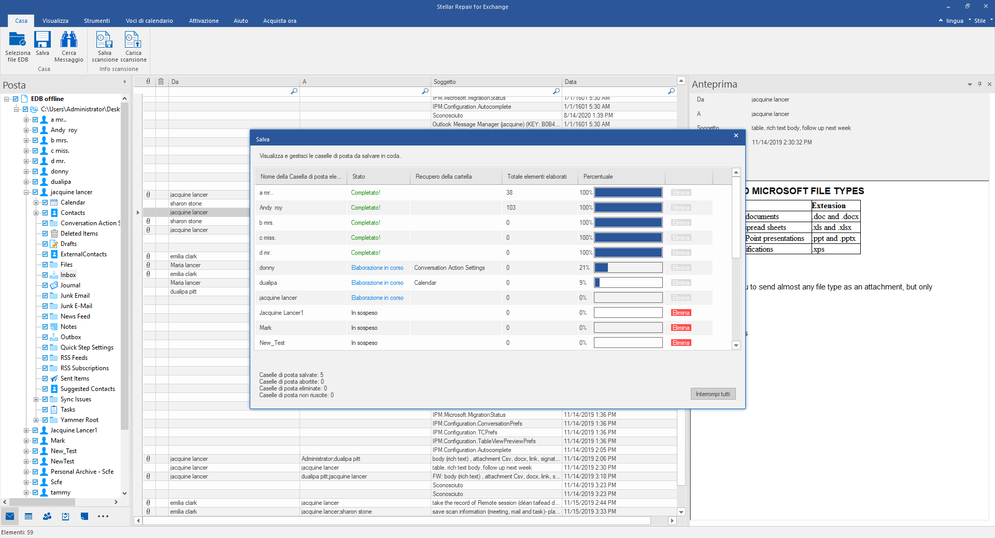Toggle checkbox for RSS Feeds folder
995x538 pixels.
click(45, 358)
